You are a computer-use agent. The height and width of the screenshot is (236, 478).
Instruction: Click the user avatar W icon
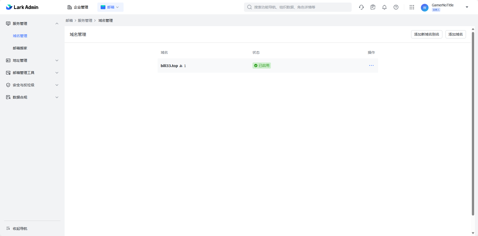[x=424, y=8]
